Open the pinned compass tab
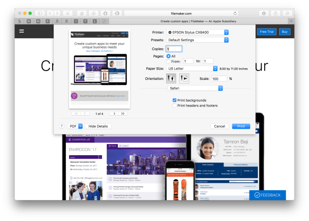The image size is (309, 221). [x=104, y=21]
